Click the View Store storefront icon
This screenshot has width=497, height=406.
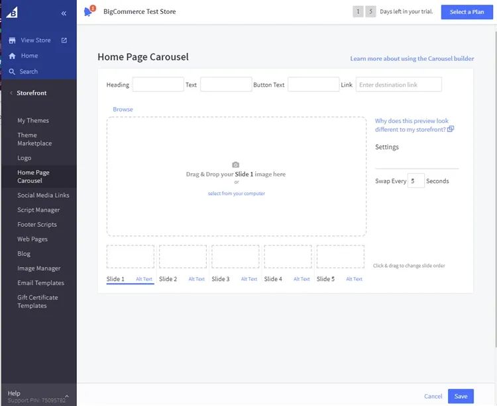[12, 40]
